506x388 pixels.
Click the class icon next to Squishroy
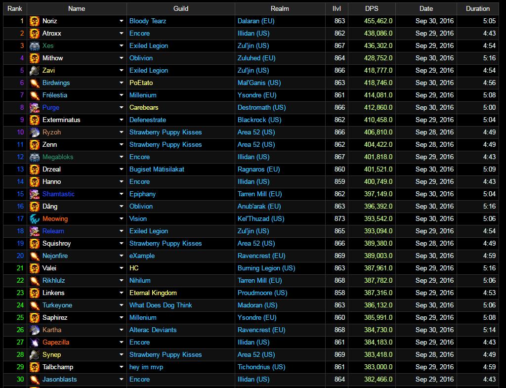coord(35,244)
